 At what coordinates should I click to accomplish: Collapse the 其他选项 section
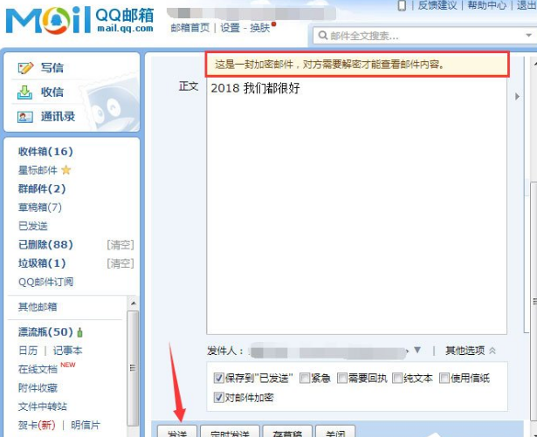tap(471, 351)
